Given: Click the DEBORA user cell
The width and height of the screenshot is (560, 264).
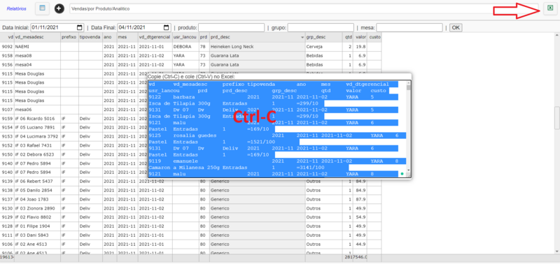Looking at the screenshot, I should click(x=185, y=47).
